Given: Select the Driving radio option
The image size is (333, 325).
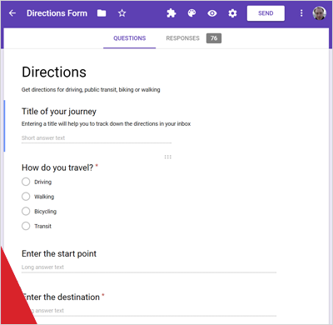Looking at the screenshot, I should point(26,182).
